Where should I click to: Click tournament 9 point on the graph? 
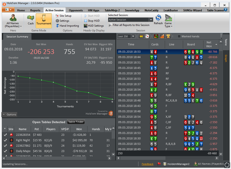112,99
